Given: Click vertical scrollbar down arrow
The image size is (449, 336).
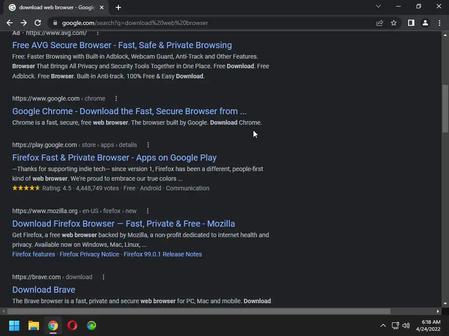Looking at the screenshot, I should (x=445, y=304).
